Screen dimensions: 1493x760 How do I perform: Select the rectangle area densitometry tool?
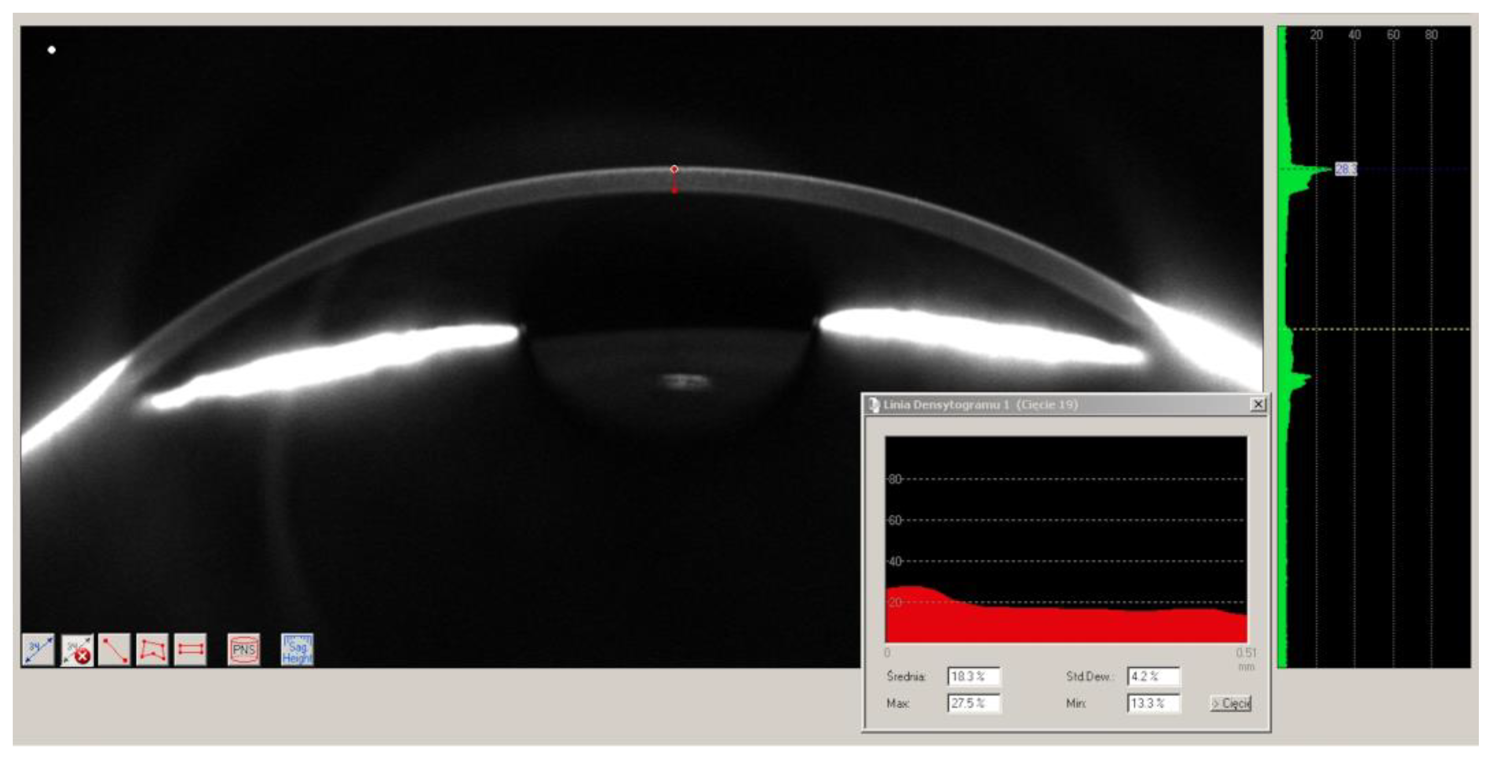190,649
